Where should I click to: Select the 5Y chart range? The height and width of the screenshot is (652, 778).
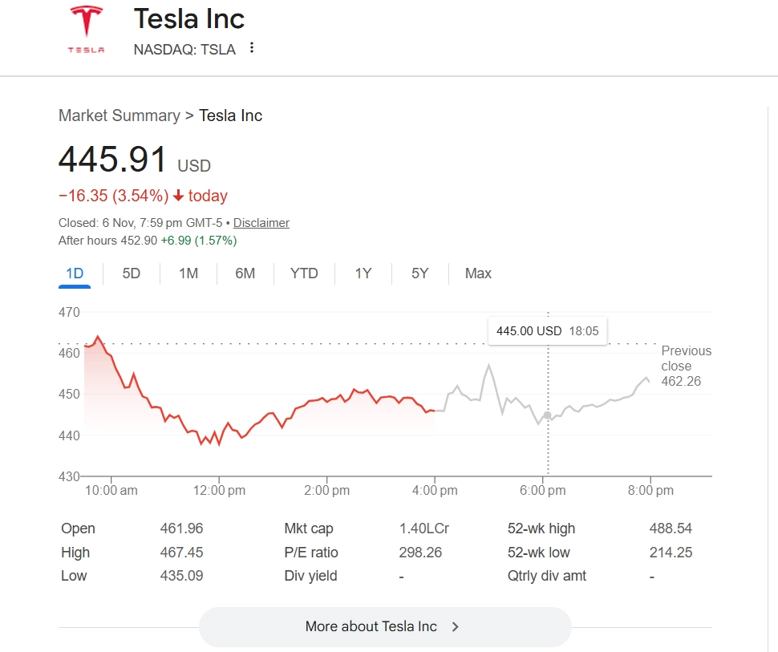(420, 273)
